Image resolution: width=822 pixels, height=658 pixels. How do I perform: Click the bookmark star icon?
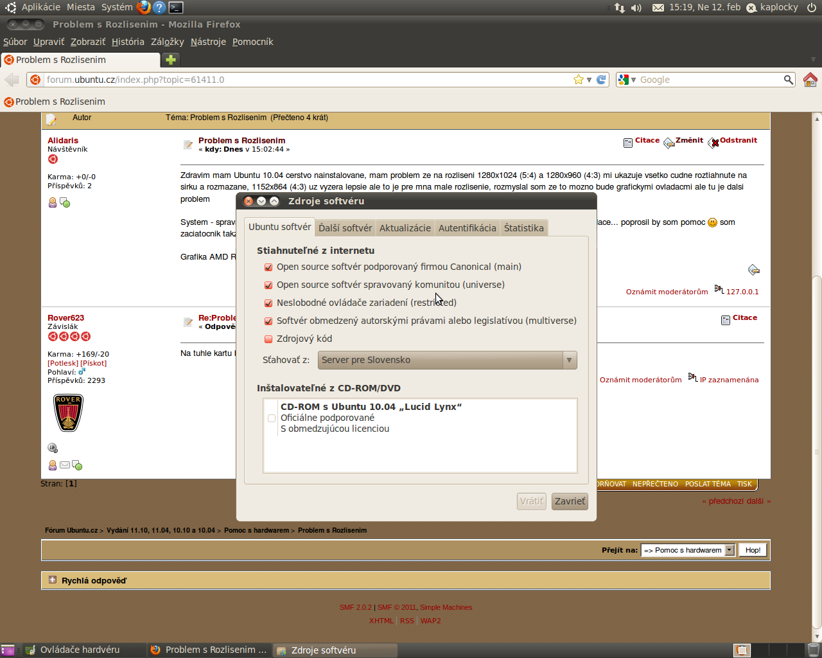coord(579,80)
